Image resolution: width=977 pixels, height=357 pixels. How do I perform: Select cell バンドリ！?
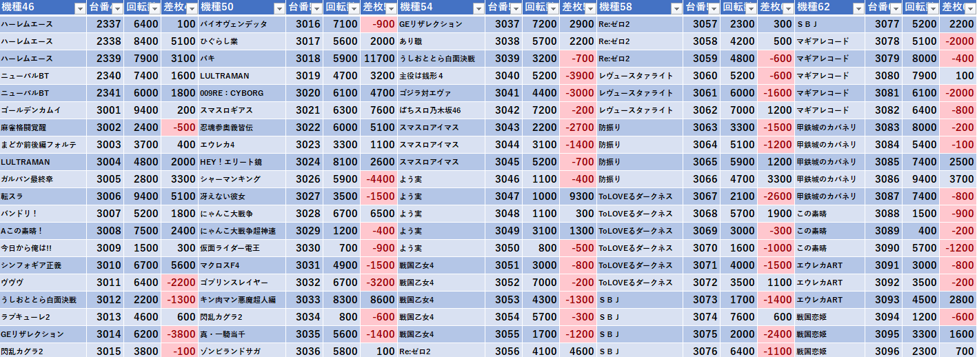point(43,214)
